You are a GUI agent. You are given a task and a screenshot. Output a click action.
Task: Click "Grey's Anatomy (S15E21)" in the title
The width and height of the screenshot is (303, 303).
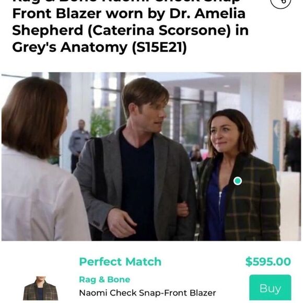point(99,47)
